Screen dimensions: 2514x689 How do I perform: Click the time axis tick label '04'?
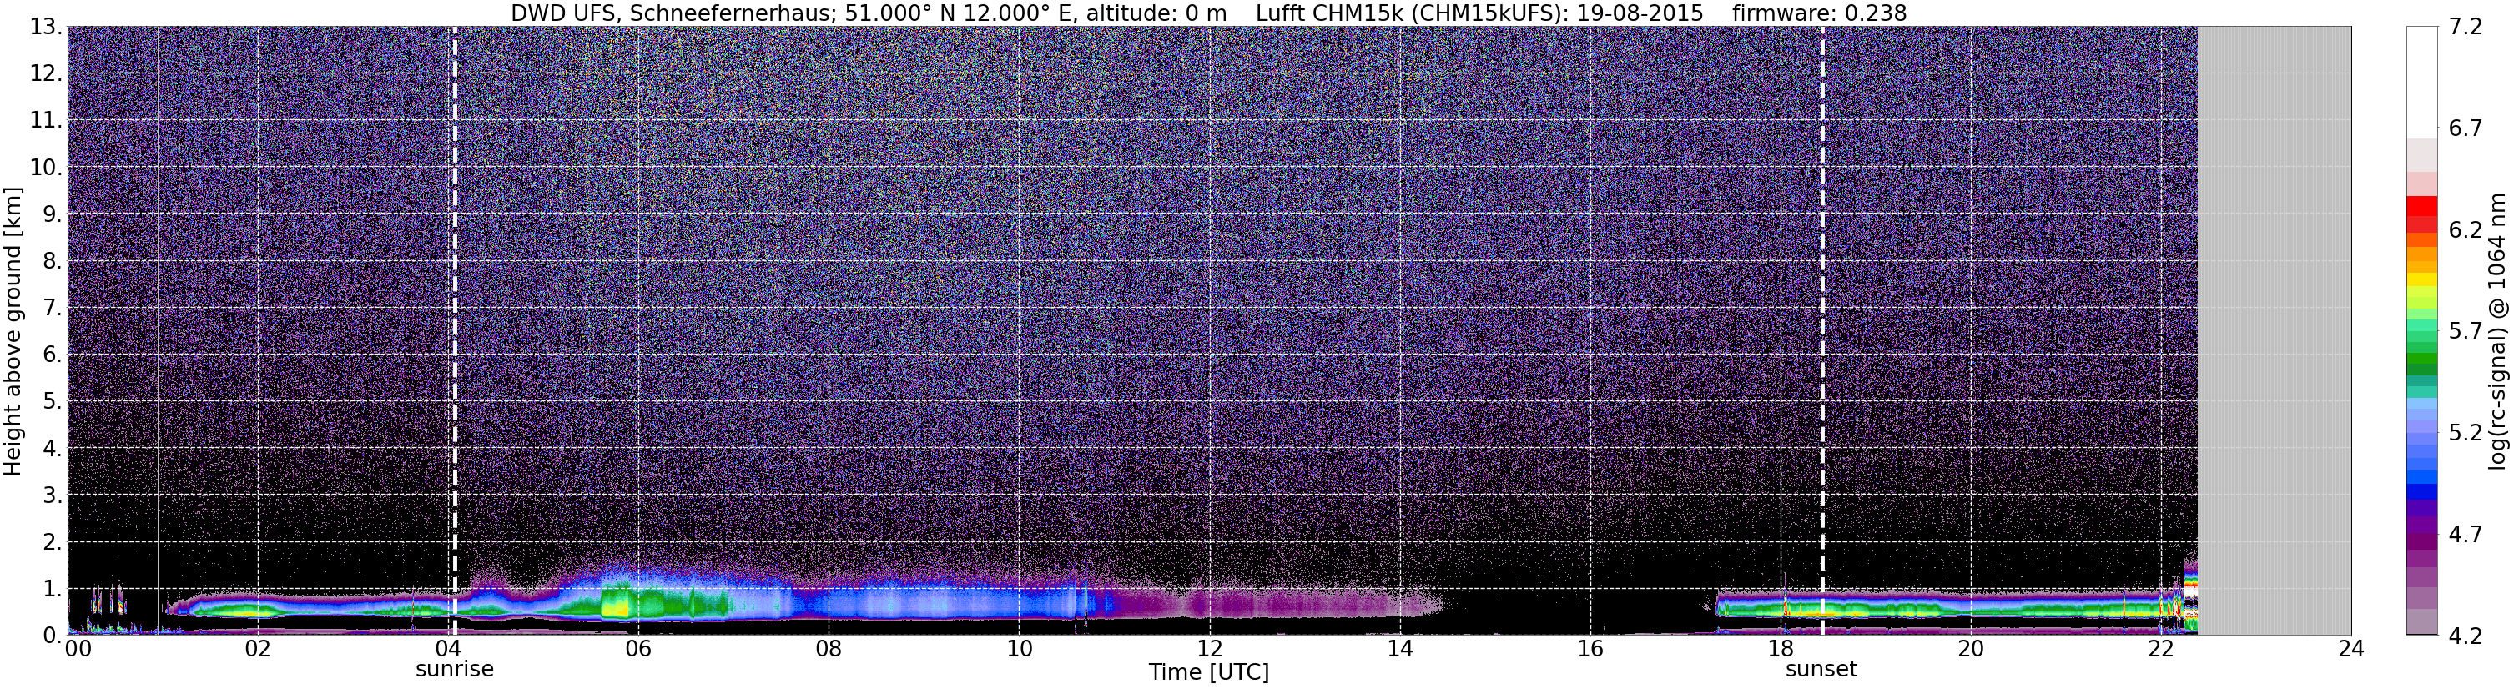pyautogui.click(x=447, y=650)
